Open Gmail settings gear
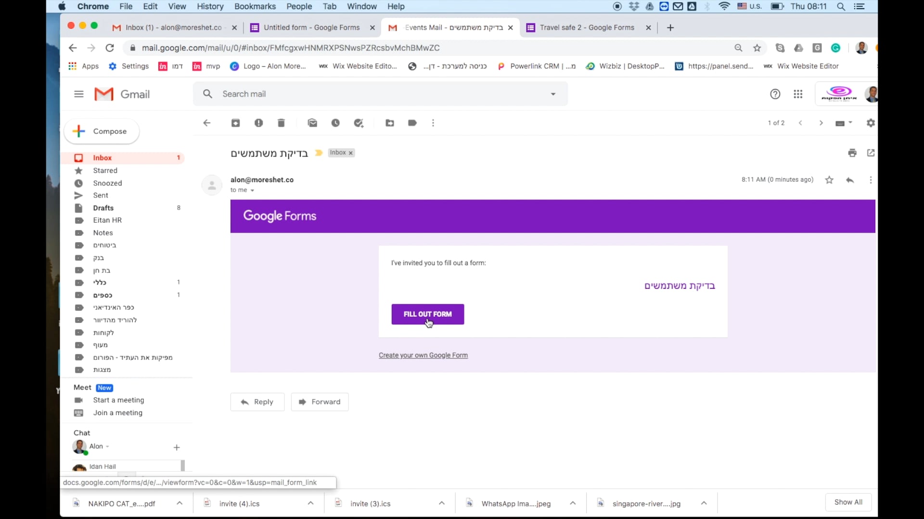 (x=871, y=123)
